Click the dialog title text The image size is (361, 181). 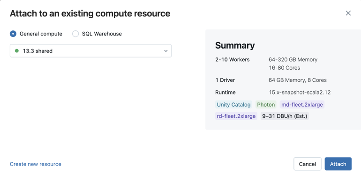pyautogui.click(x=90, y=13)
